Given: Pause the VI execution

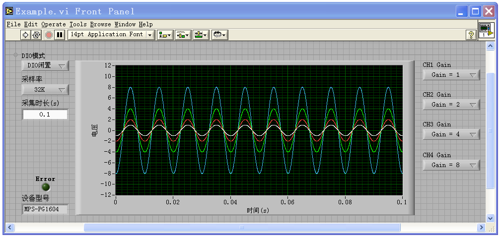Looking at the screenshot, I should coord(60,35).
